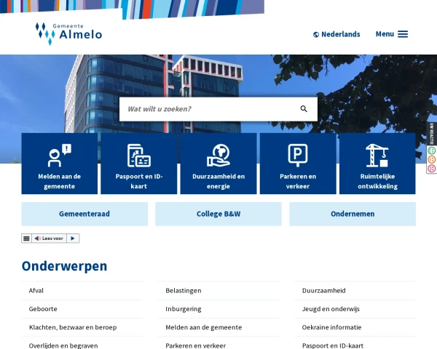
Task: Open the Ruimtelijke ontwikkeling crane tile
Action: (377, 164)
